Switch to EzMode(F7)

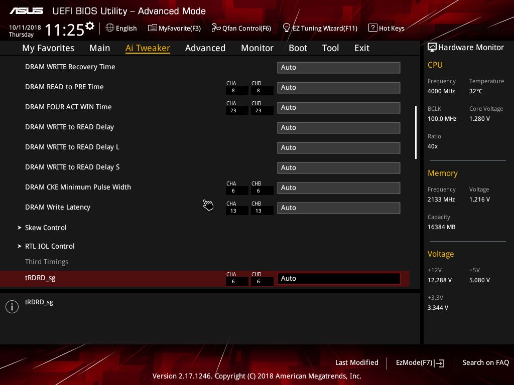click(414, 362)
